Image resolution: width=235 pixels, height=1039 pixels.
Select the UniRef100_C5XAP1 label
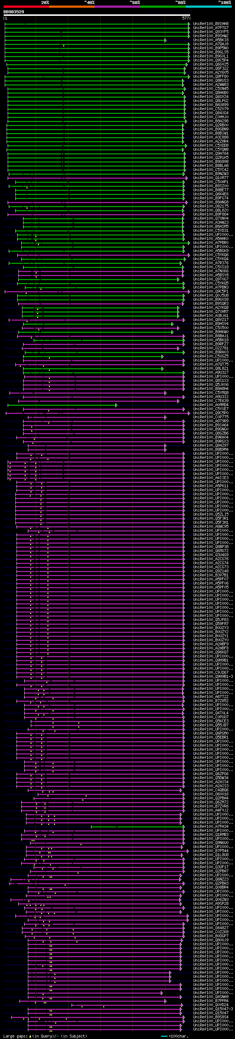[211, 182]
